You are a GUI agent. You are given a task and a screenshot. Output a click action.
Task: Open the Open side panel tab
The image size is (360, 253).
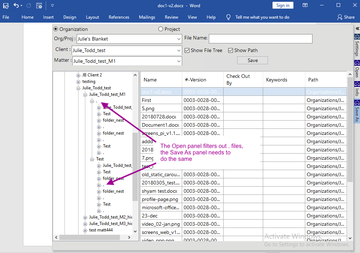(x=357, y=69)
